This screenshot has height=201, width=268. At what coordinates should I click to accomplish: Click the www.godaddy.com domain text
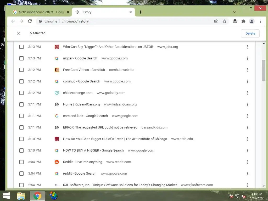[x=111, y=93]
